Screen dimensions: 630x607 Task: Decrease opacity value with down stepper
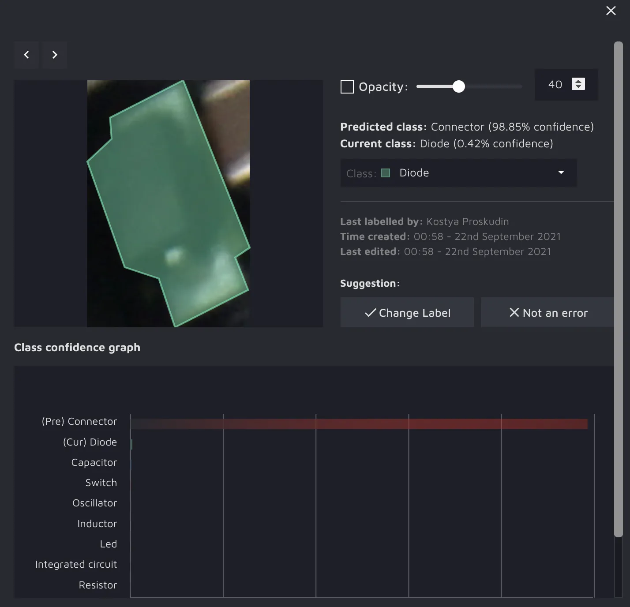click(578, 87)
